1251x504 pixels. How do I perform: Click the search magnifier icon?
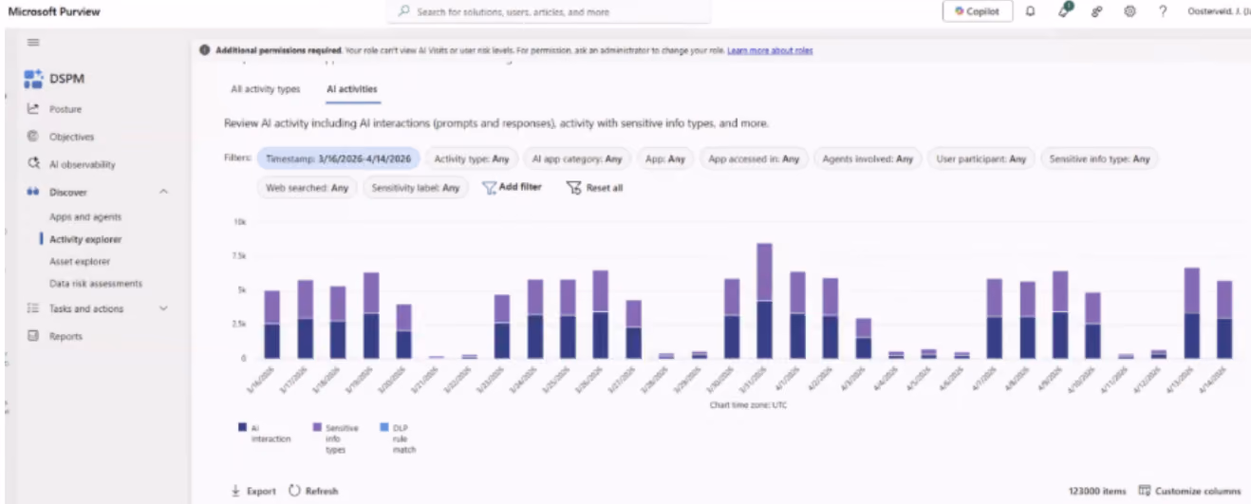[404, 11]
